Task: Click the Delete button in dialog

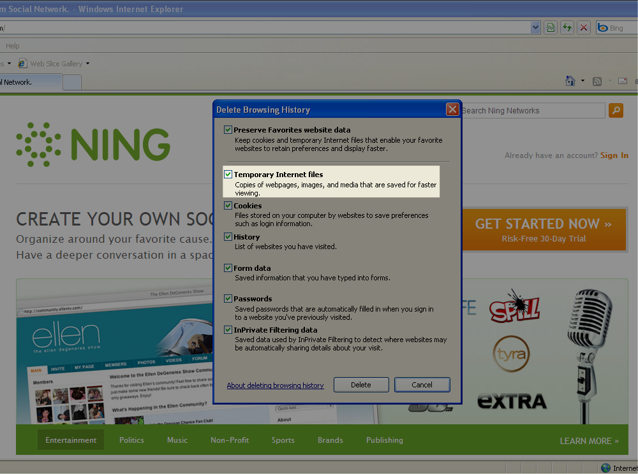Action: (361, 385)
